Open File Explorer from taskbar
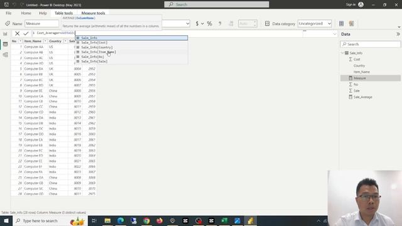This screenshot has height=226, width=402. coord(107,220)
